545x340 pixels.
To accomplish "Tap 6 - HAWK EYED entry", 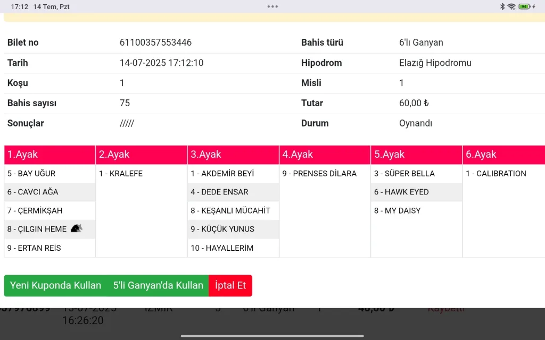I will click(401, 192).
